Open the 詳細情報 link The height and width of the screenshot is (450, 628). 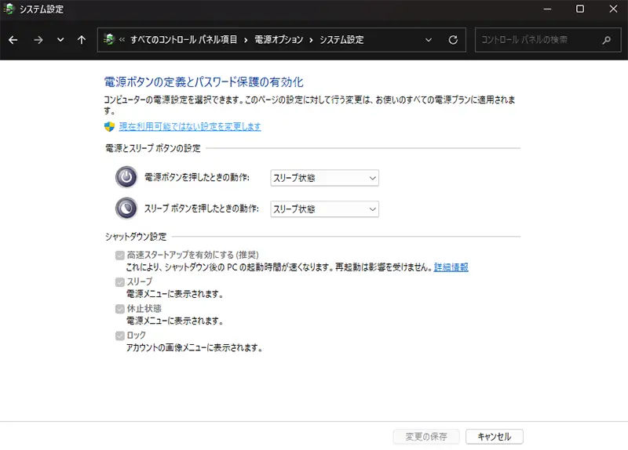tap(451, 267)
